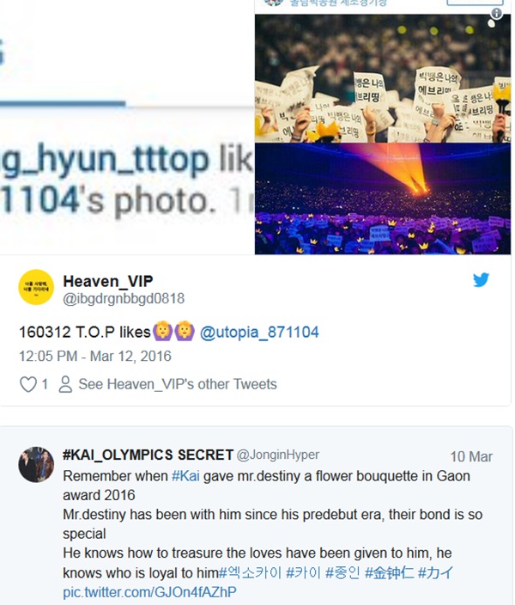Click the person icon beside other Tweets
The width and height of the screenshot is (515, 605).
[x=65, y=384]
